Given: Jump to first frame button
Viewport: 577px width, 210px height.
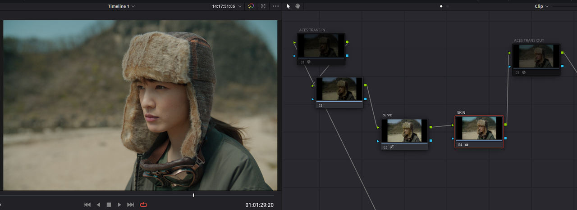Looking at the screenshot, I should coord(87,205).
